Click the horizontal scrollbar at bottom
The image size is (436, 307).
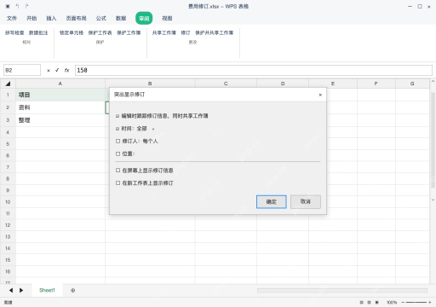click(342, 290)
